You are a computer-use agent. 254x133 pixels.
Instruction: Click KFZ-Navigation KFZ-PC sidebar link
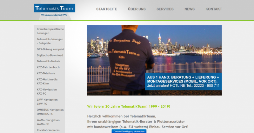coord(47,91)
